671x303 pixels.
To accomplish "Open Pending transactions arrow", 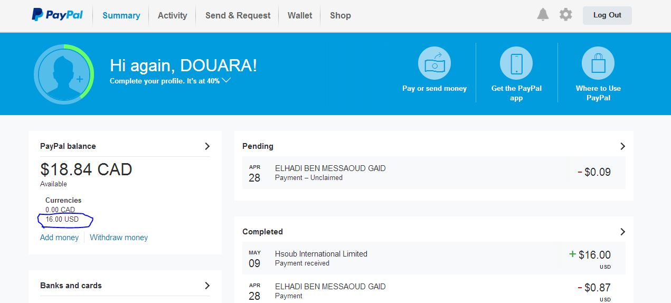I will tap(622, 146).
